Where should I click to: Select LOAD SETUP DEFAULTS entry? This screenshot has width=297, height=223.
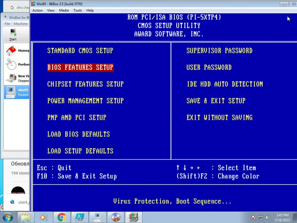[80, 151]
